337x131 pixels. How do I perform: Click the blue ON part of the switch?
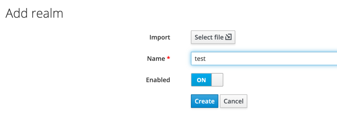(201, 80)
